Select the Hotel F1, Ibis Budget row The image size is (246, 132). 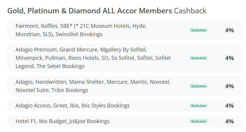pyautogui.click(x=125, y=121)
